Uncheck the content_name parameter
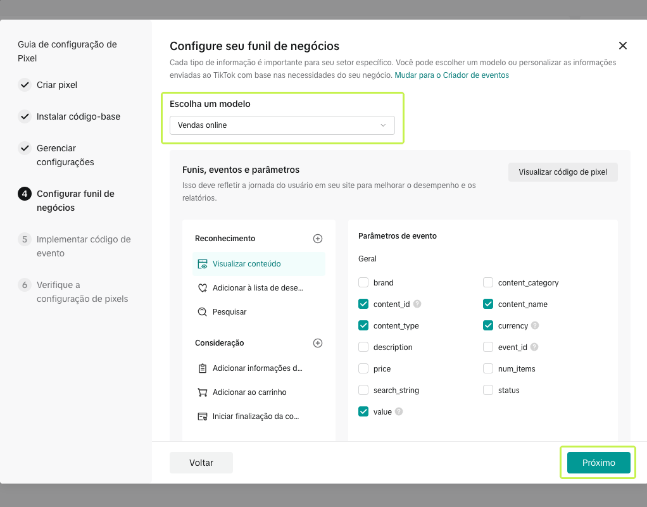The width and height of the screenshot is (647, 507). tap(487, 304)
